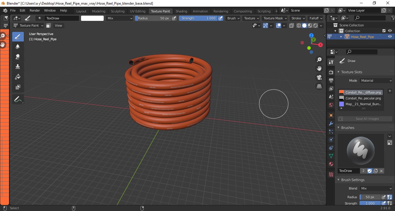Open the Particles properties tab
395x211 pixels.
pyautogui.click(x=331, y=132)
